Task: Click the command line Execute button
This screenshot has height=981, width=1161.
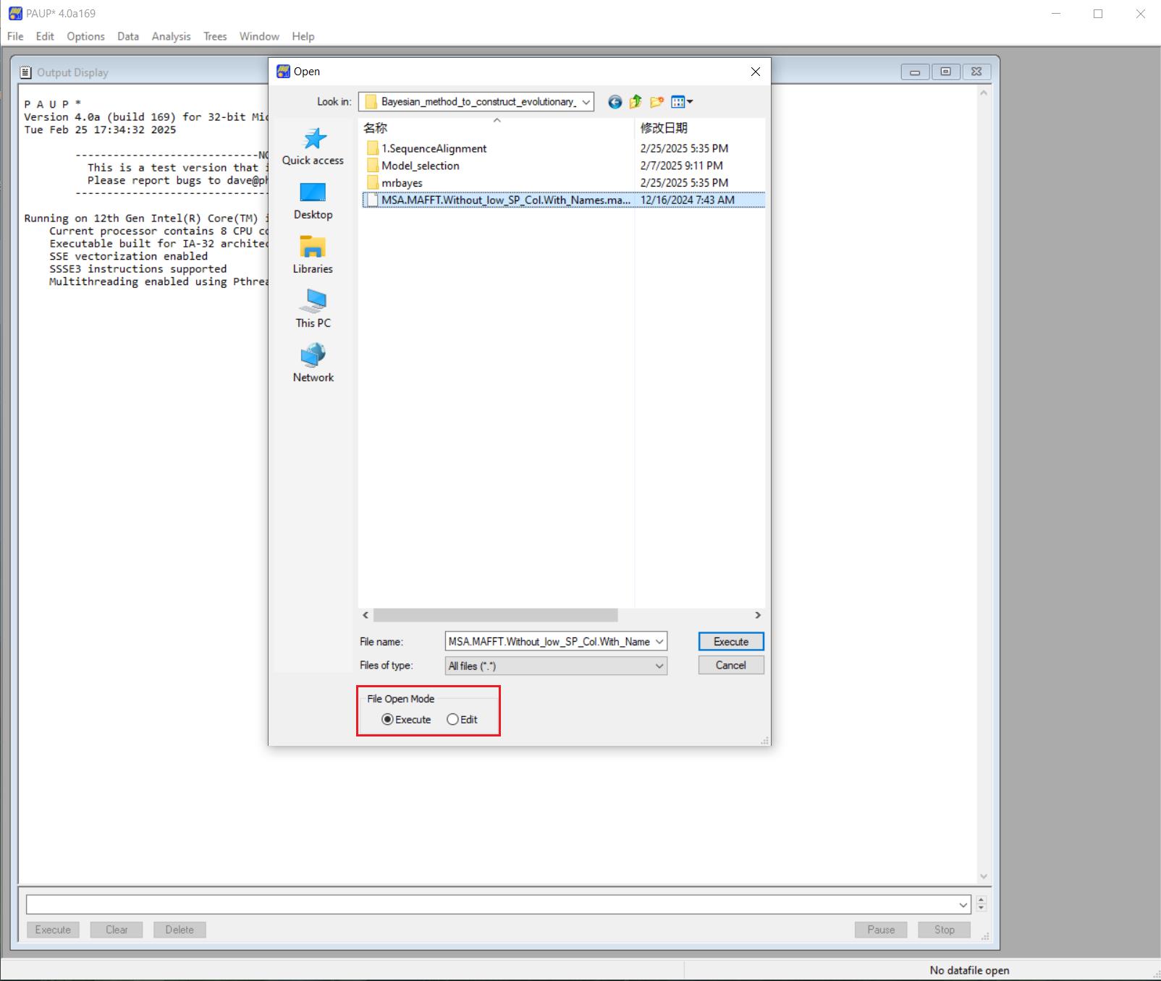Action: coord(53,930)
